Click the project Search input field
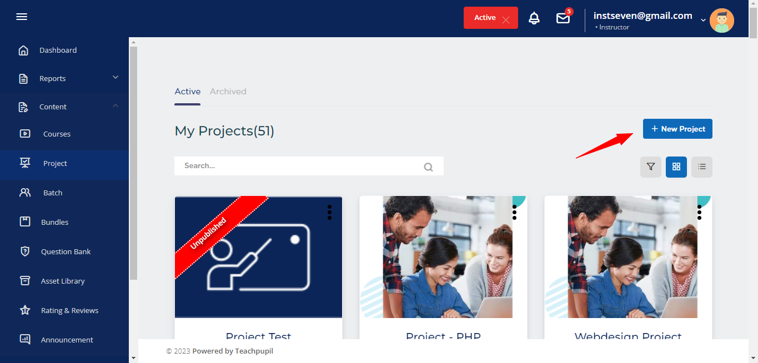The width and height of the screenshot is (758, 363). [x=300, y=166]
